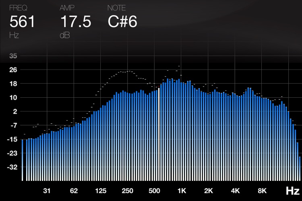The image size is (302, 201).
Task: Tap the -15 dB axis label
Action: [x=12, y=139]
